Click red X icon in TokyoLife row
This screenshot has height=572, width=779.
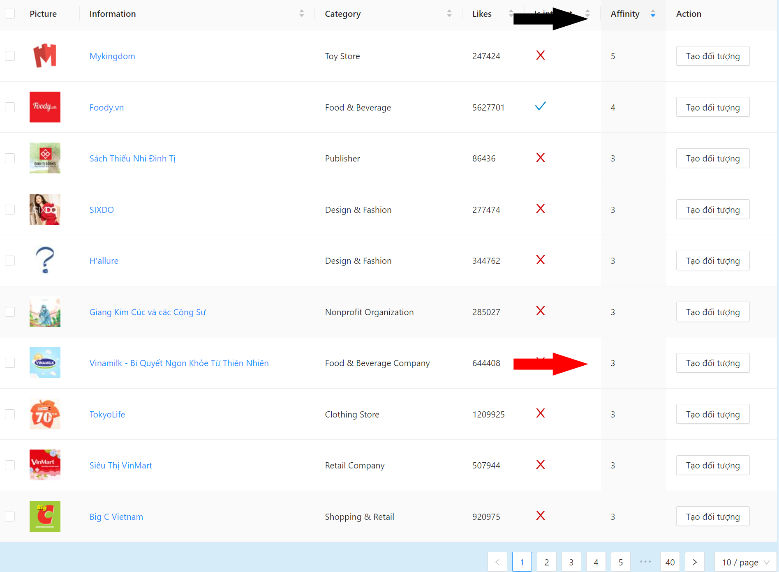[541, 413]
